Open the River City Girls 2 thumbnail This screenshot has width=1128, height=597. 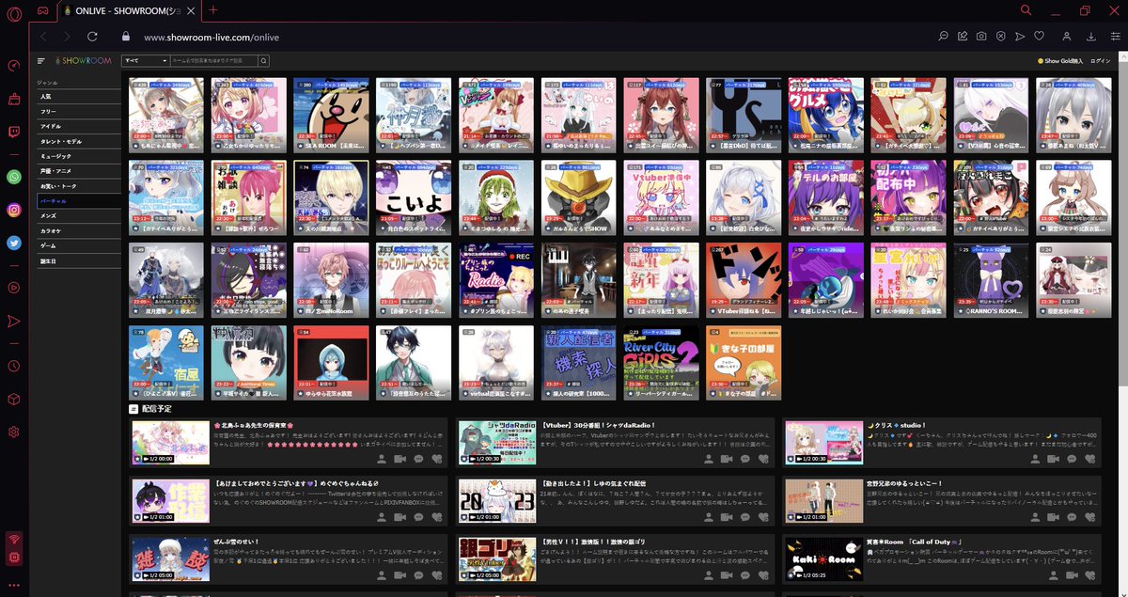coord(662,362)
